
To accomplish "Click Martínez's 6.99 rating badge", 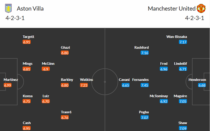I will click(x=8, y=85).
